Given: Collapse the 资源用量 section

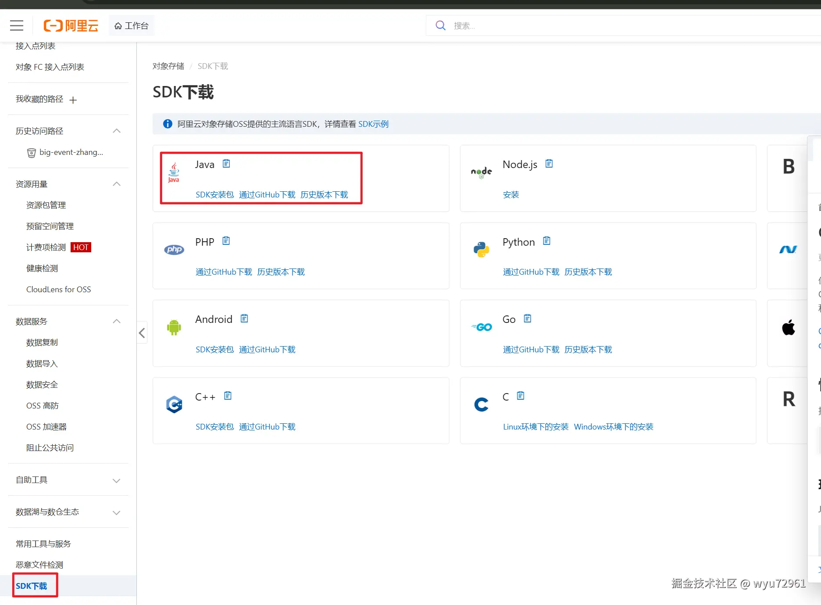Looking at the screenshot, I should pos(117,184).
